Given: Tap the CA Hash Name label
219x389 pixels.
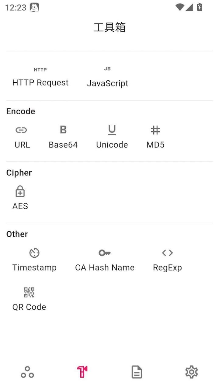Looking at the screenshot, I should (105, 268).
